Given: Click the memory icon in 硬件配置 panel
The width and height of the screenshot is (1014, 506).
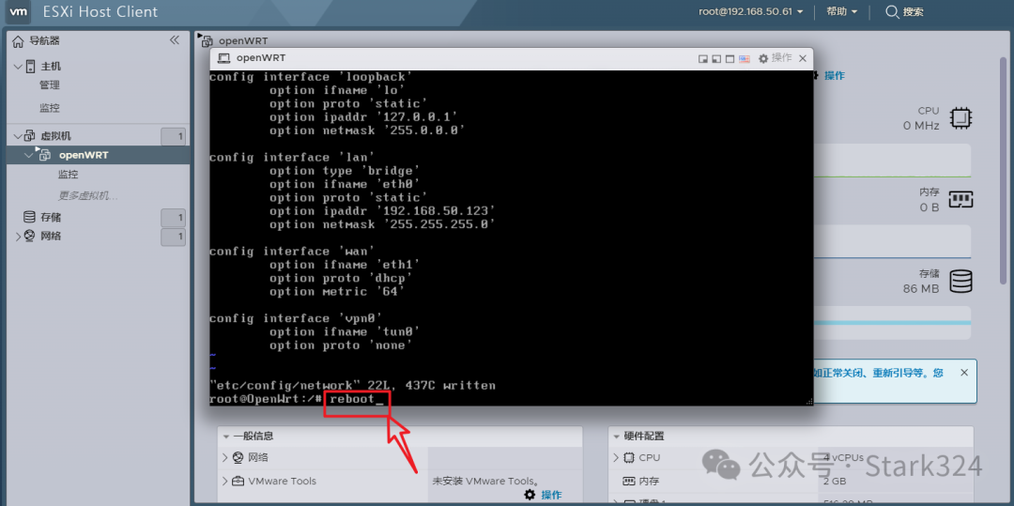Looking at the screenshot, I should point(628,482).
